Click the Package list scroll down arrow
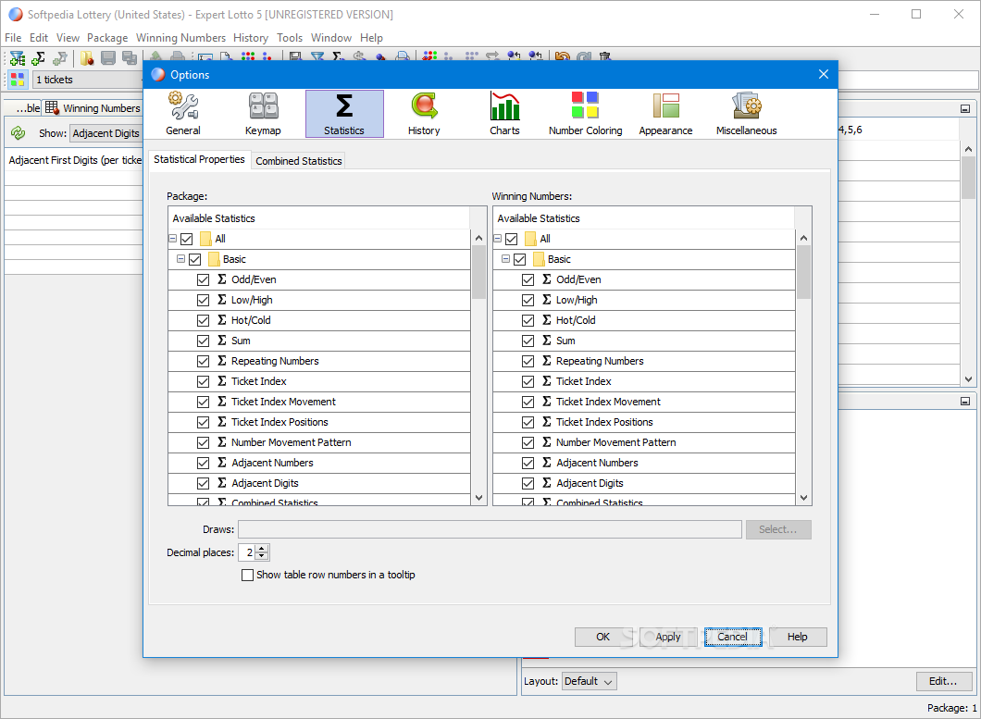Image resolution: width=981 pixels, height=719 pixels. (478, 498)
